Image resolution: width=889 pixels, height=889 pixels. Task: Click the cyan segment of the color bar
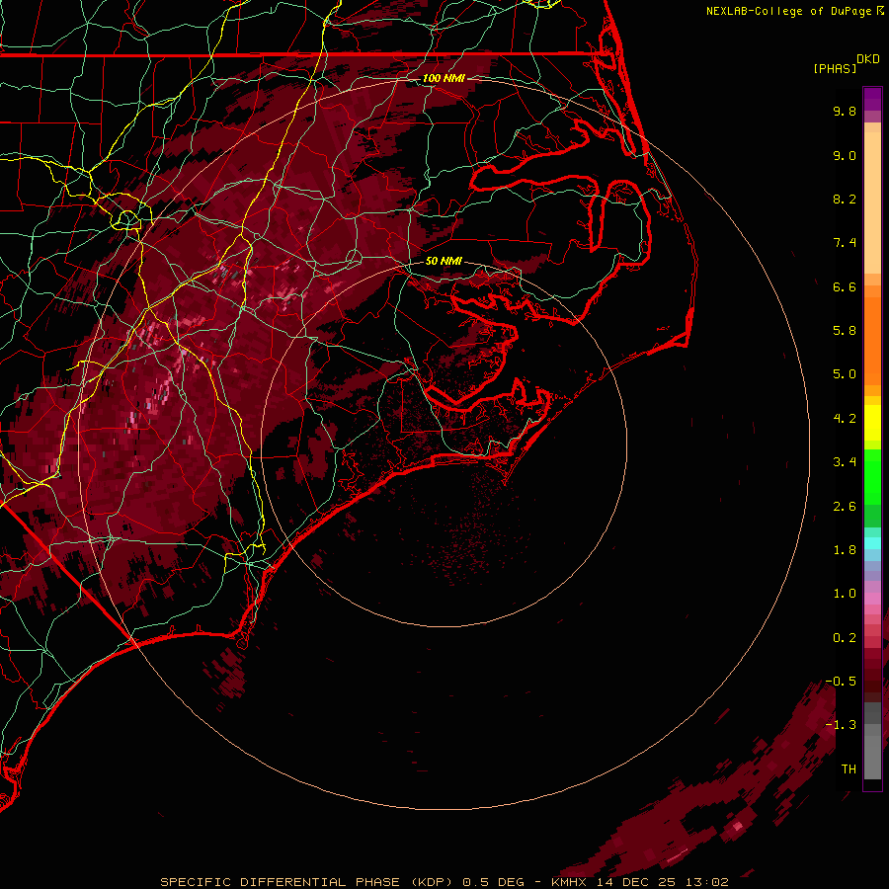[872, 543]
